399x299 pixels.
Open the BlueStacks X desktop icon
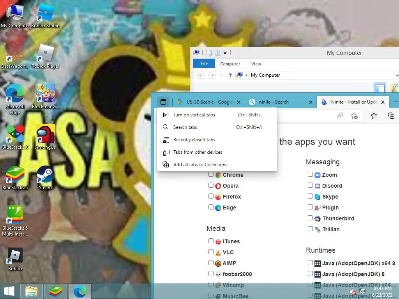(x=15, y=137)
